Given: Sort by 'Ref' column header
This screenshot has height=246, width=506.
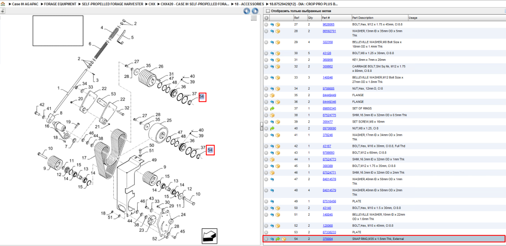Looking at the screenshot, I should point(300,18).
